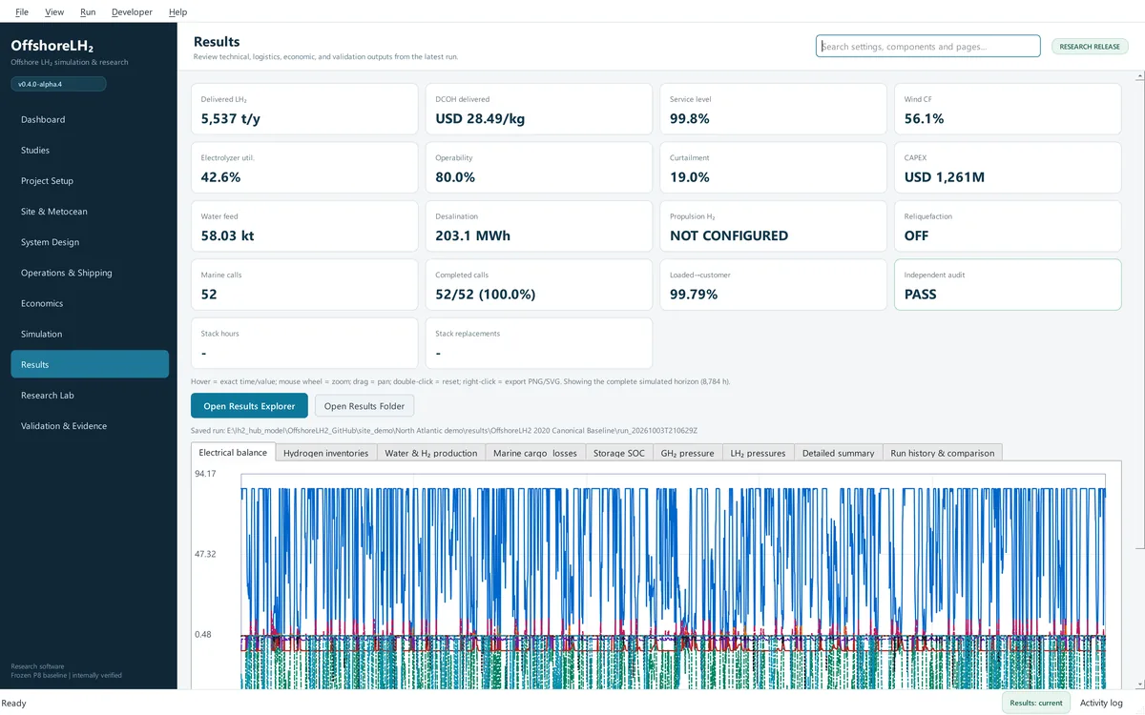The height and width of the screenshot is (715, 1145).
Task: Switch to Detailed summary tab
Action: [x=838, y=453]
